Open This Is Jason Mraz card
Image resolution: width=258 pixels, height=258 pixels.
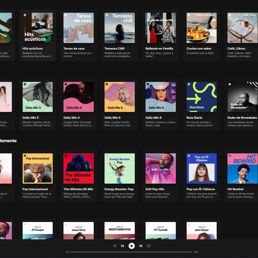(78, 231)
